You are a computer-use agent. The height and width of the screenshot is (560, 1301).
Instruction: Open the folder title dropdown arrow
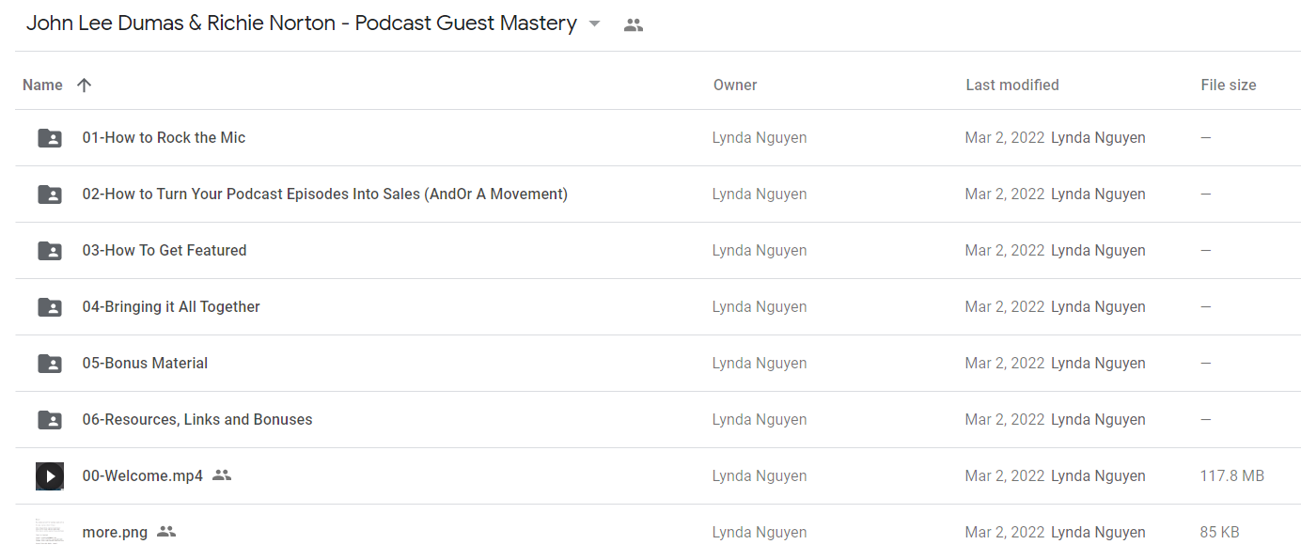pyautogui.click(x=594, y=24)
